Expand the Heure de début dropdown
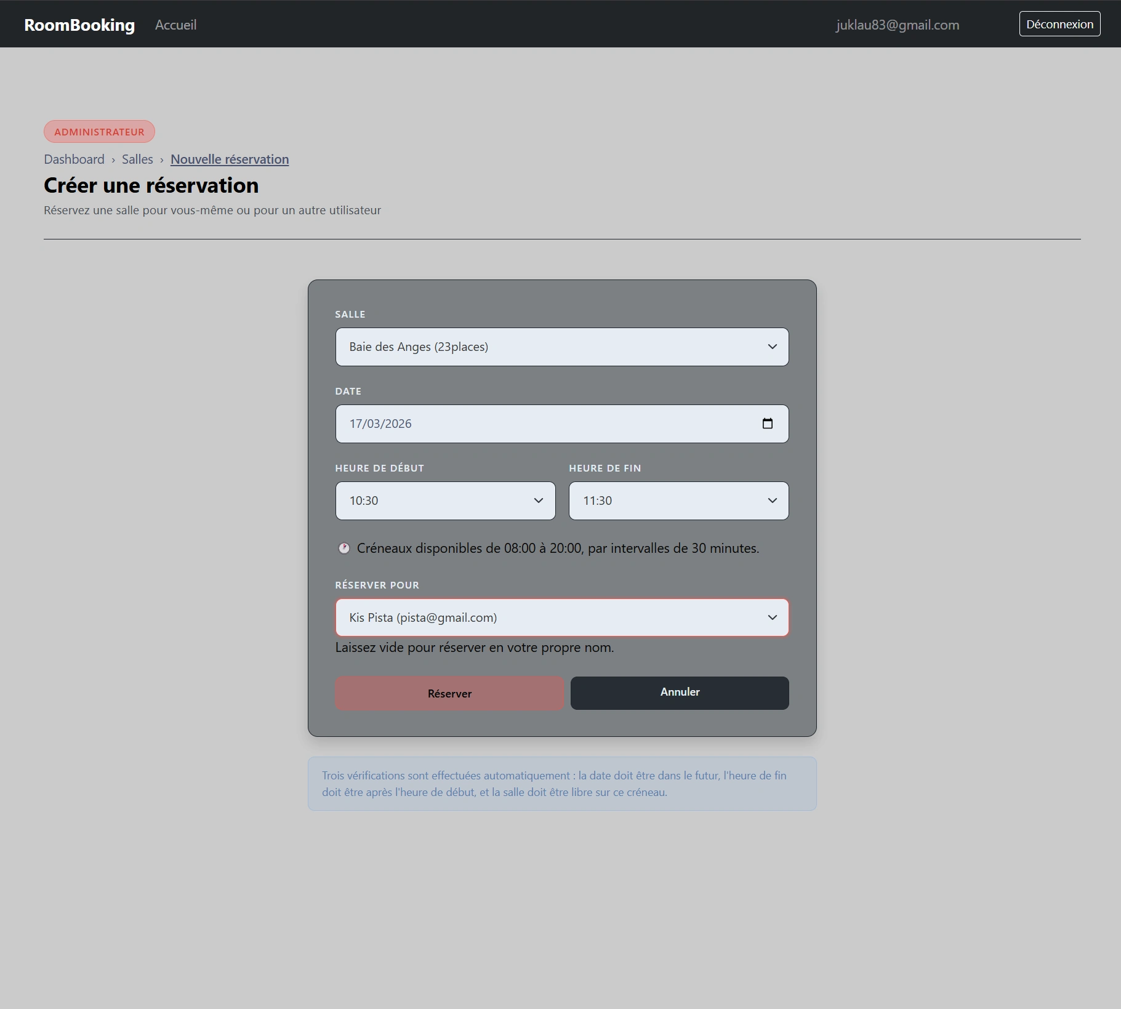 tap(445, 500)
